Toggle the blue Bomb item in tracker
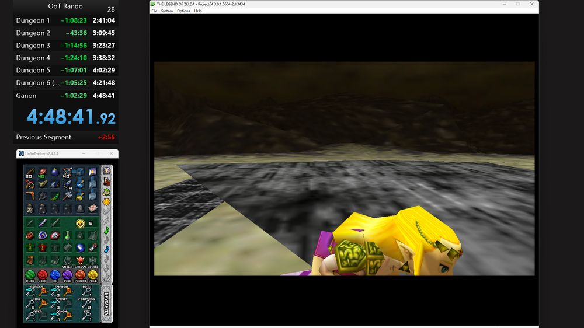This screenshot has width=584, height=328. (54, 172)
